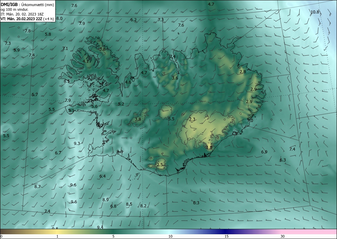Click the 15 tick on the color scale

tap(226, 236)
